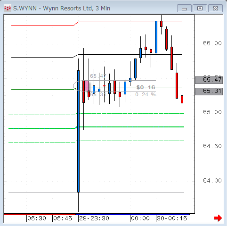Click the 64.50 price axis label

[x=212, y=146]
